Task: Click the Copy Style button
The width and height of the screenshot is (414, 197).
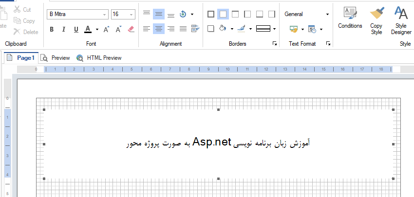Action: pyautogui.click(x=376, y=21)
